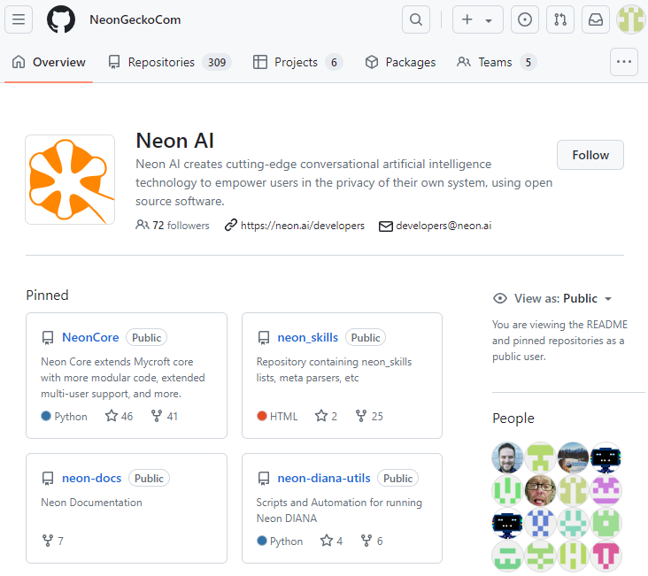The image size is (648, 576).
Task: Switch to the Repositories tab
Action: click(x=169, y=62)
